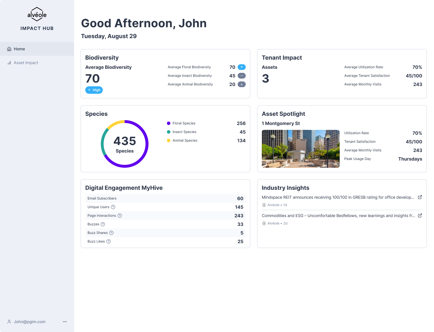Viewport: 434px width, 332px height.
Task: Click the 1 Montgomery St asset photo
Action: point(301,149)
